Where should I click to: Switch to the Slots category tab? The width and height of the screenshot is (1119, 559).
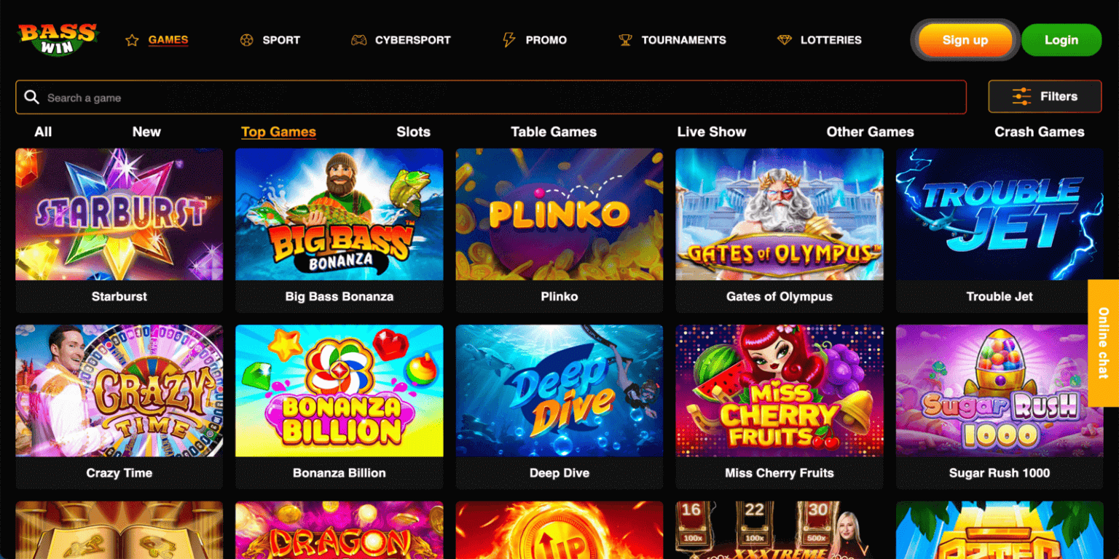413,132
